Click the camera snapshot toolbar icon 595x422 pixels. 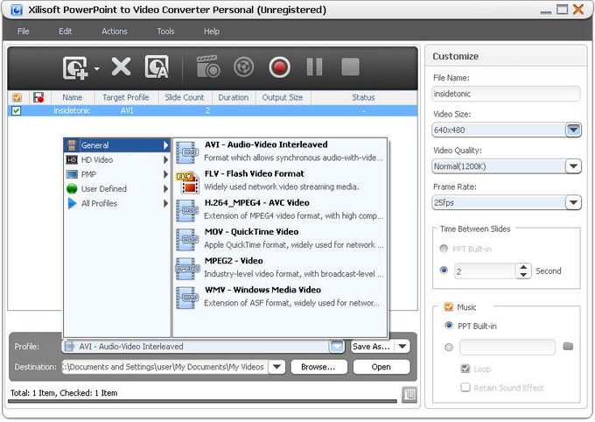coord(207,67)
